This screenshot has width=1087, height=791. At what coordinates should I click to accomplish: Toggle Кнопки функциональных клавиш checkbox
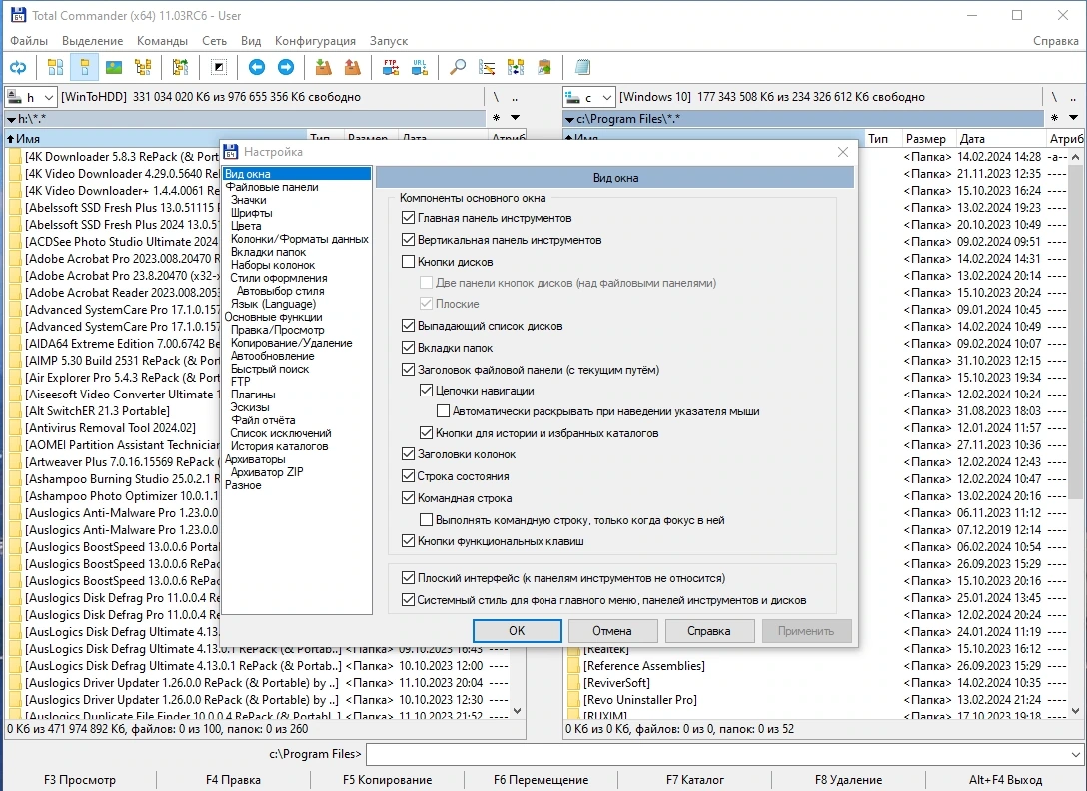coord(409,541)
